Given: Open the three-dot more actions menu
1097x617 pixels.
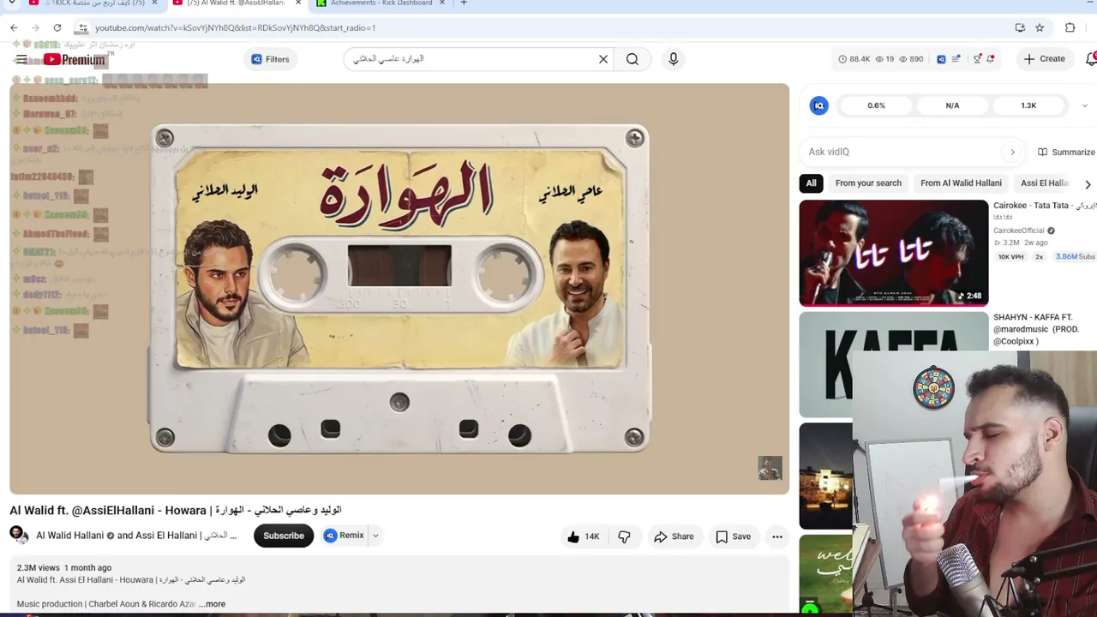Looking at the screenshot, I should [x=777, y=536].
